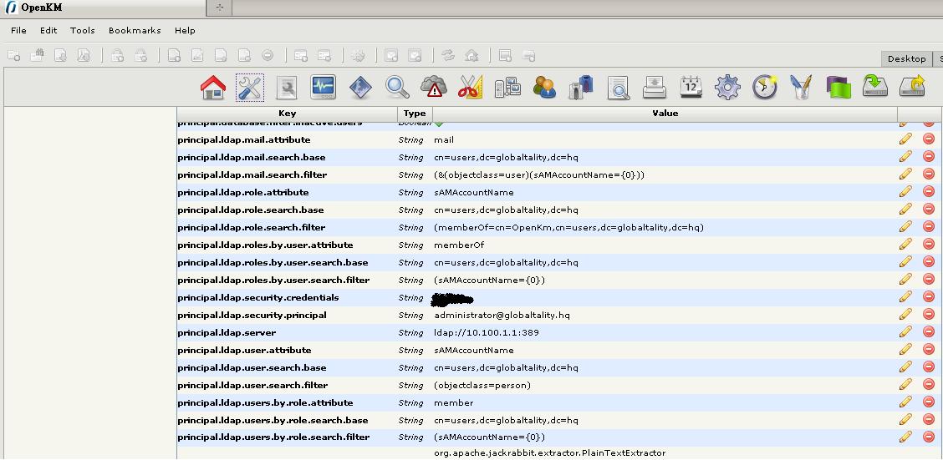Open the Tools menu

click(82, 30)
